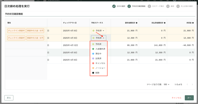Click 保留中の入金：0円 chip in unpaid 12,300 row
198x104 pixels.
35,38
